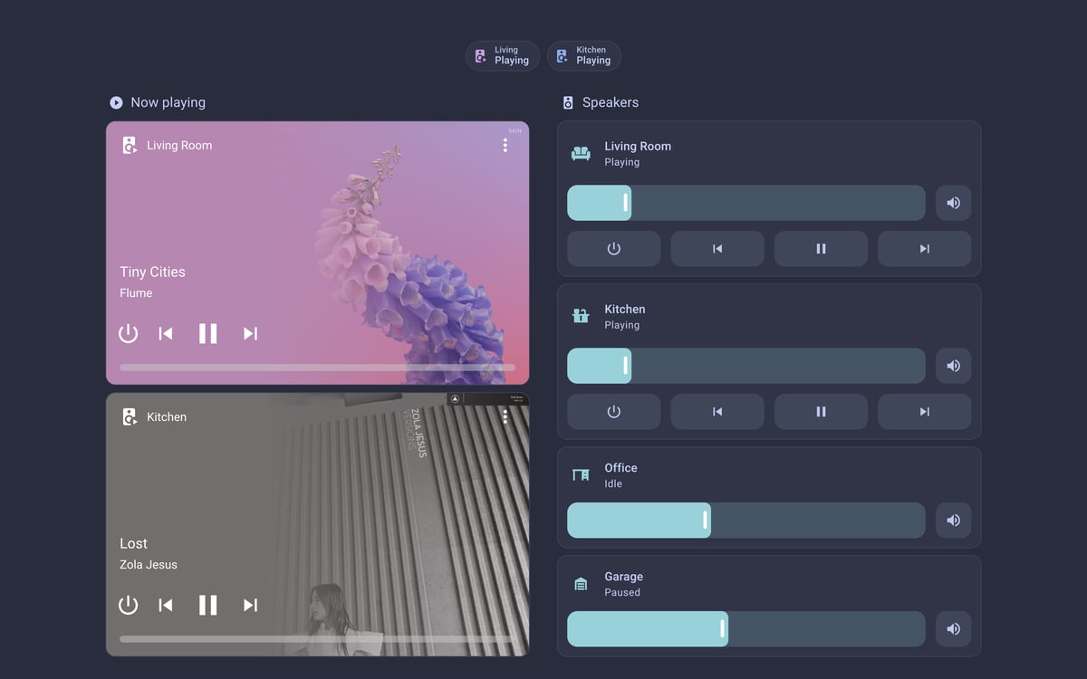
Task: Click power button in Living Room speaker tile
Action: [x=614, y=249]
